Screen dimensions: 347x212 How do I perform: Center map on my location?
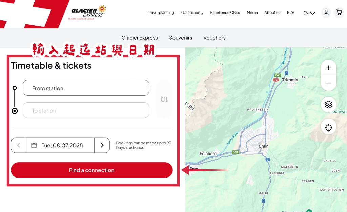click(329, 127)
